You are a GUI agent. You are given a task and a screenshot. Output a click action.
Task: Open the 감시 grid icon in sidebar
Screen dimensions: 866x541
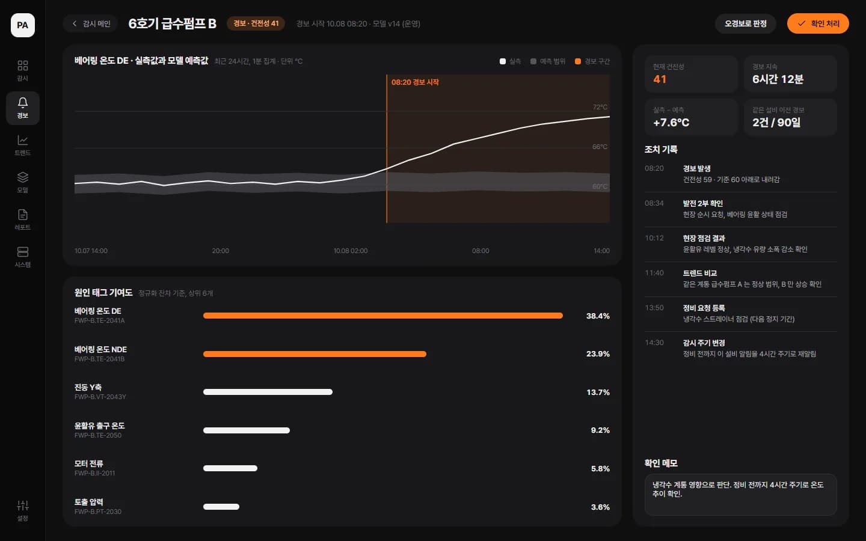point(22,70)
